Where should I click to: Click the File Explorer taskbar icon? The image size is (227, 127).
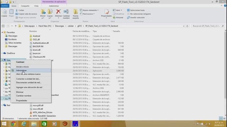(34, 124)
